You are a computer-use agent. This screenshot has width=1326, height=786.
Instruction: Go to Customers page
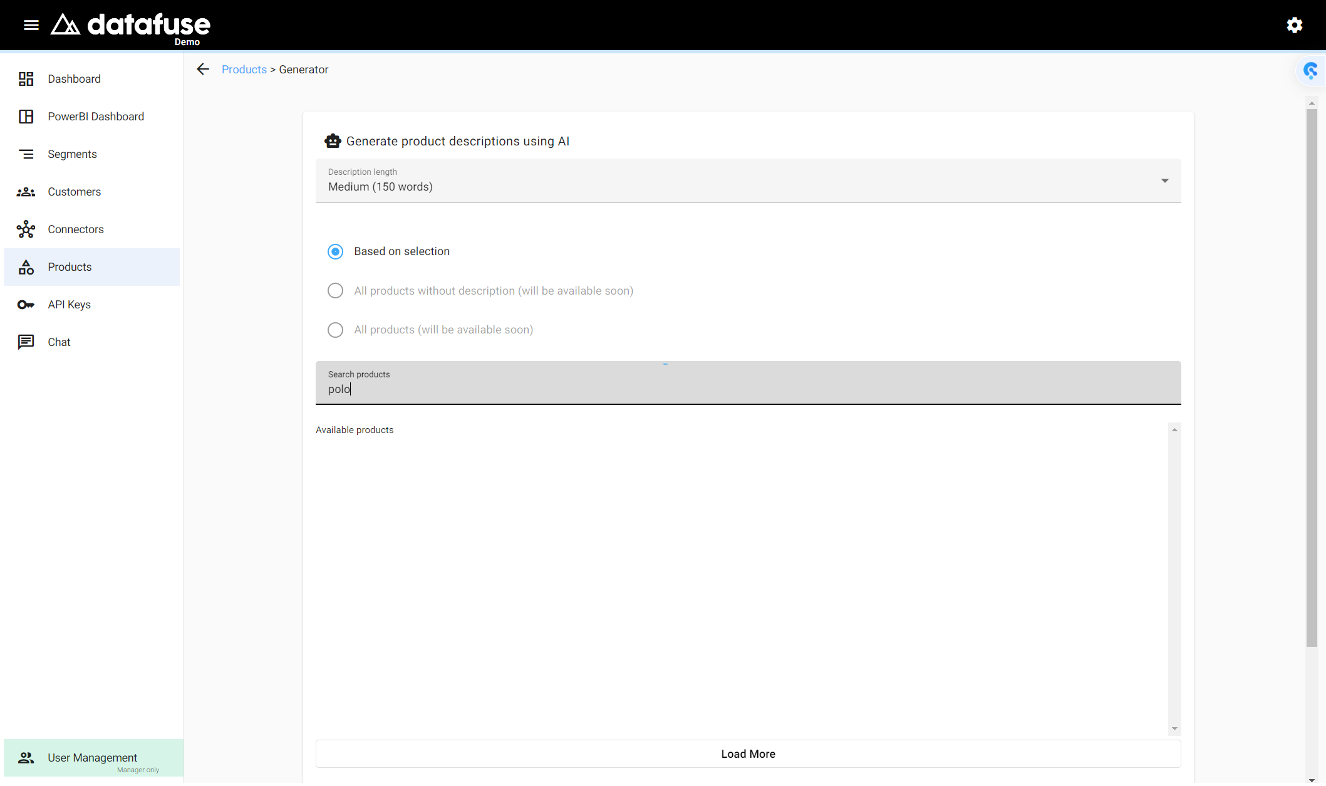[x=92, y=192]
